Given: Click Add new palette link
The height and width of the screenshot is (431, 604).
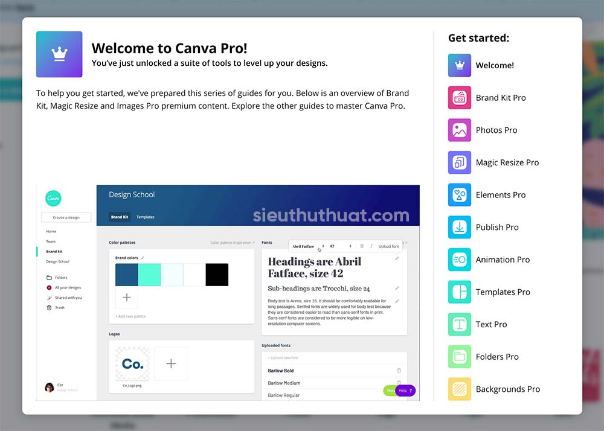Looking at the screenshot, I should coord(130,316).
